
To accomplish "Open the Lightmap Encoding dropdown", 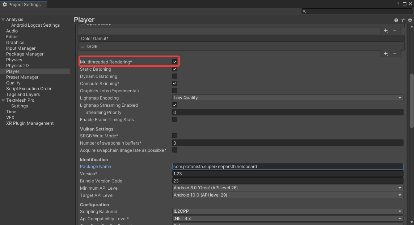I will click(288, 98).
